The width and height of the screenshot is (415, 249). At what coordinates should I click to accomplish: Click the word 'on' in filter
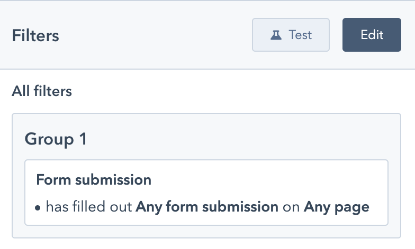coord(291,207)
